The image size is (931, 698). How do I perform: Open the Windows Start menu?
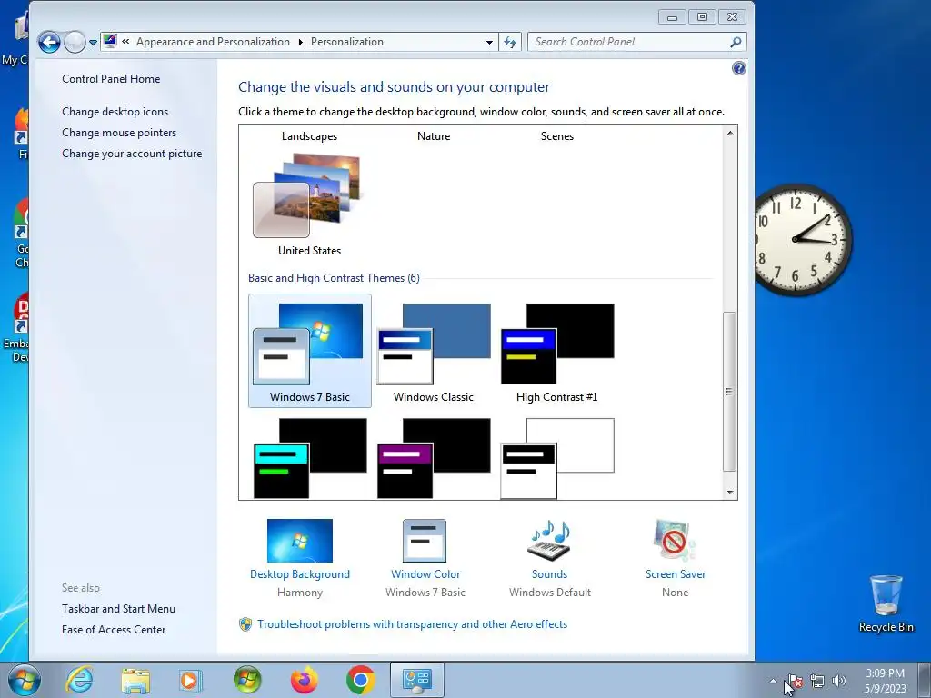click(x=25, y=680)
